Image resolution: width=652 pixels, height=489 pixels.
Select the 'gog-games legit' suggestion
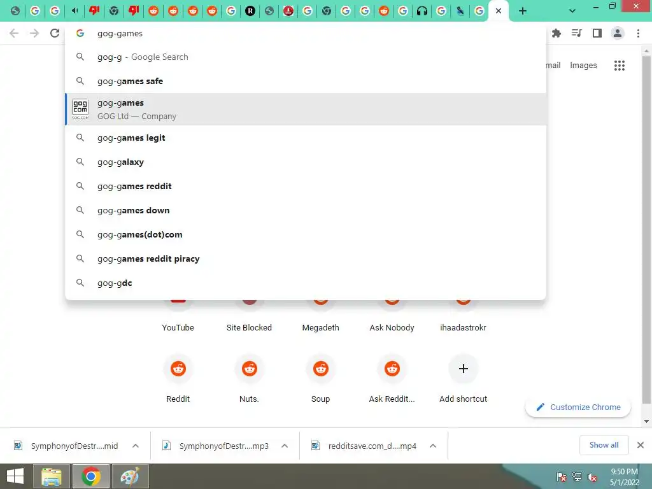pyautogui.click(x=305, y=138)
